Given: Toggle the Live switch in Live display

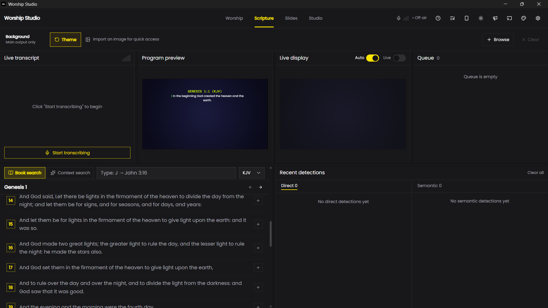Looking at the screenshot, I should click(x=399, y=58).
